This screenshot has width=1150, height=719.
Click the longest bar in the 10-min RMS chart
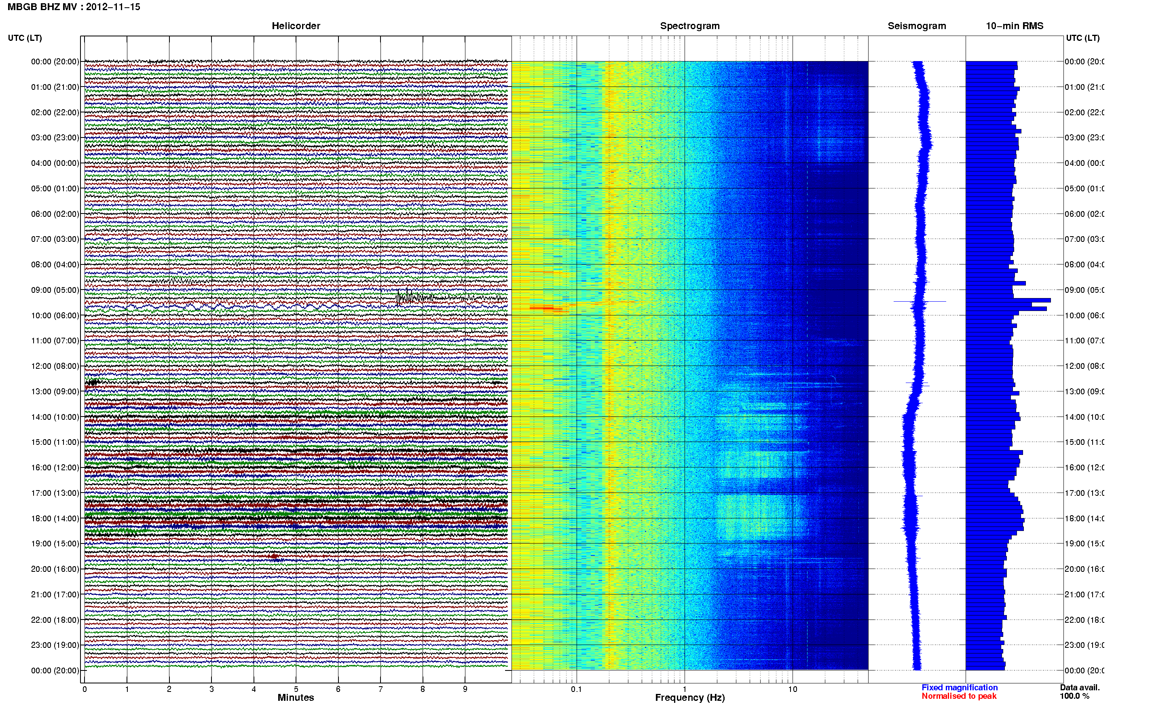pyautogui.click(x=1008, y=300)
